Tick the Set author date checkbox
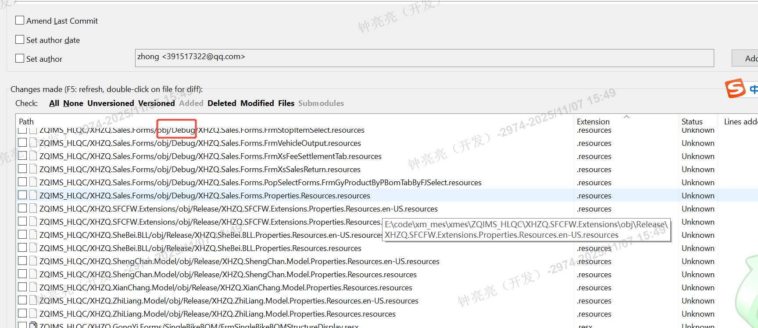The width and height of the screenshot is (758, 328). tap(20, 39)
